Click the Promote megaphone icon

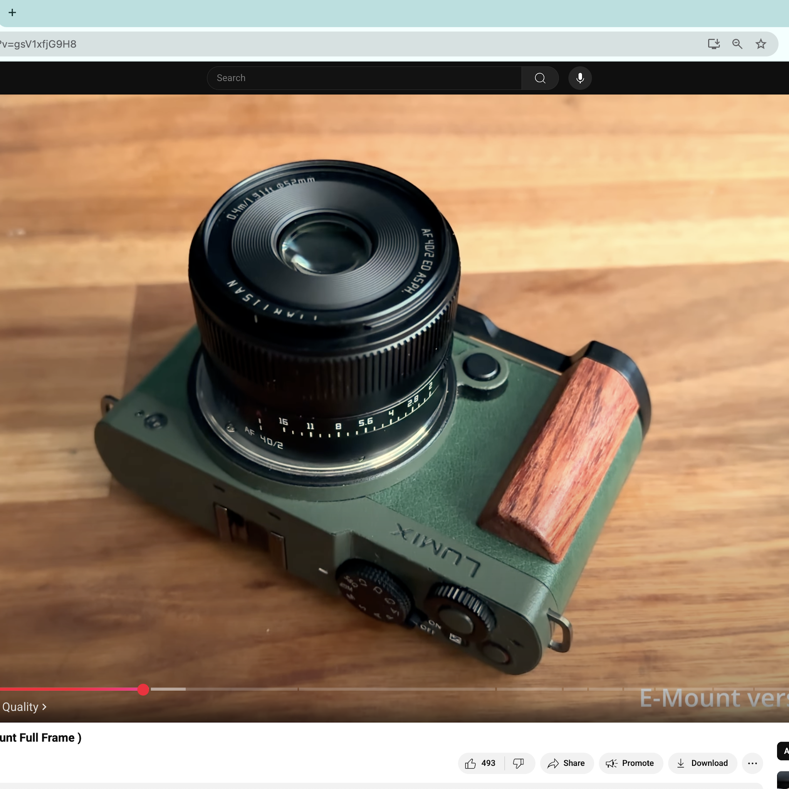click(611, 763)
